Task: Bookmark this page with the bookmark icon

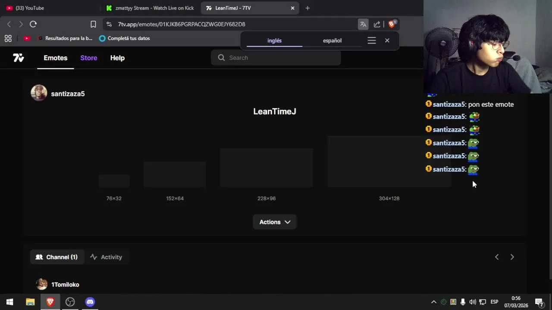Action: click(93, 24)
